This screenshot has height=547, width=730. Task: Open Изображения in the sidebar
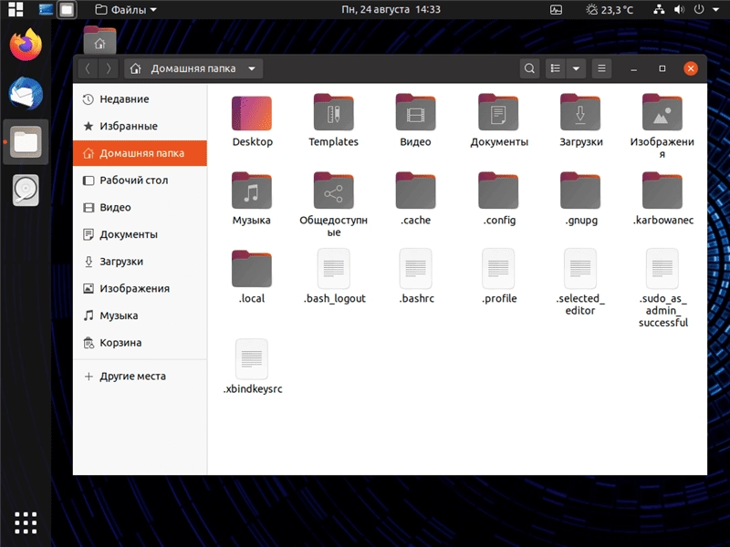(x=140, y=288)
